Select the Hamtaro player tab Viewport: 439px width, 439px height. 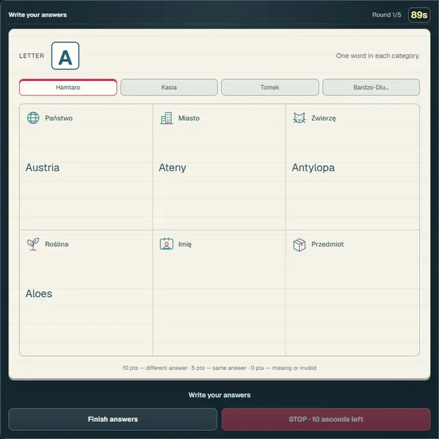(x=68, y=87)
